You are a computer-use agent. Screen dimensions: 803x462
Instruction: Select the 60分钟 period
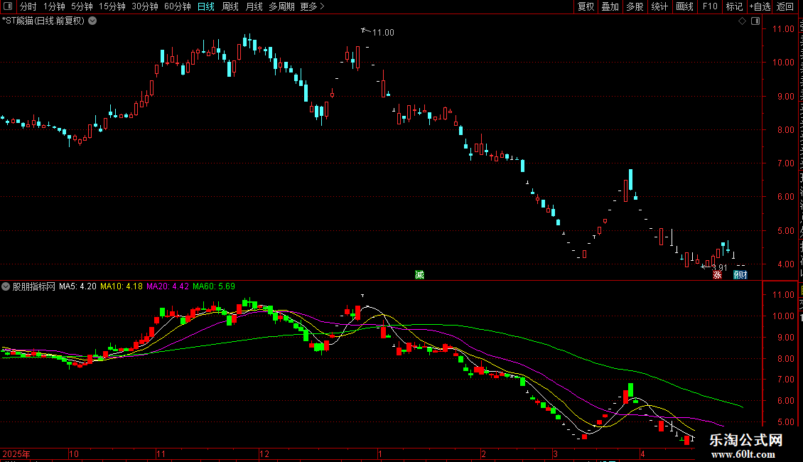click(177, 6)
